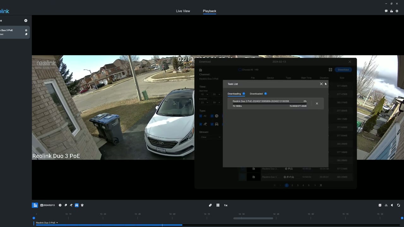Open the messages icon in the top bar
Viewport: 404px width, 227px height.
coord(386,11)
